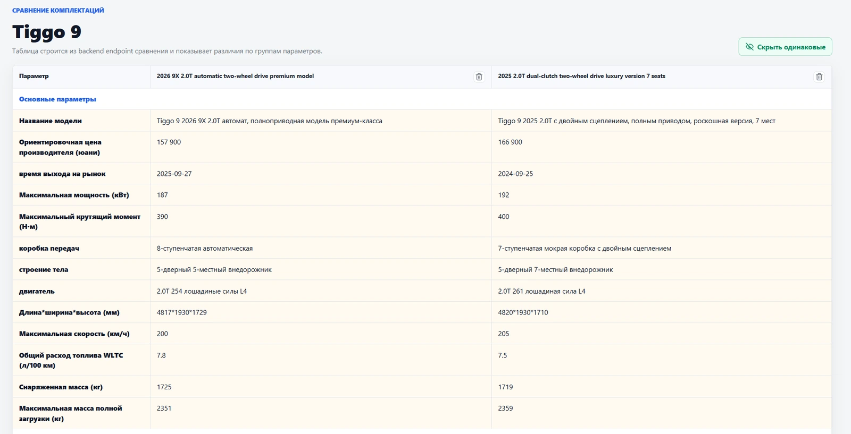The width and height of the screenshot is (851, 434).
Task: Click the "Tiggo 9 2025 2.0T с двойным сцеплением" cell
Action: pyautogui.click(x=637, y=121)
